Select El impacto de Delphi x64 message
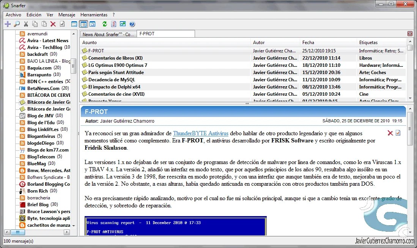The height and width of the screenshot is (248, 417). point(243,87)
